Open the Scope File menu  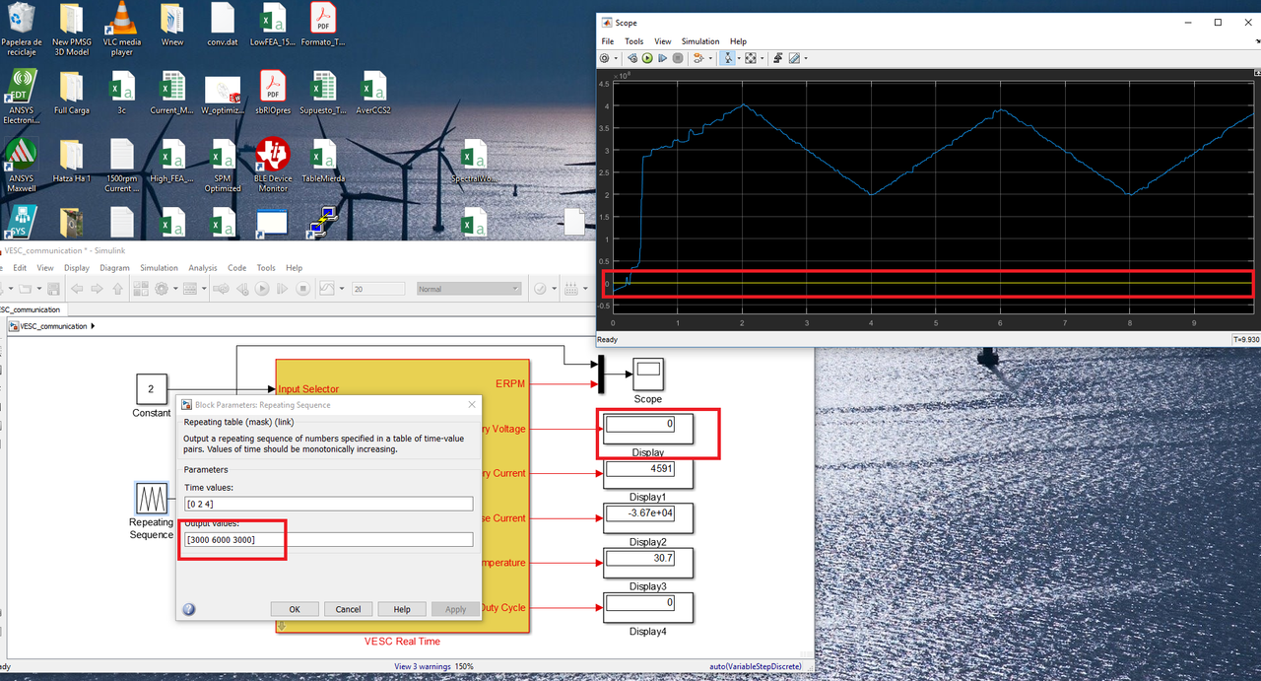pos(608,41)
